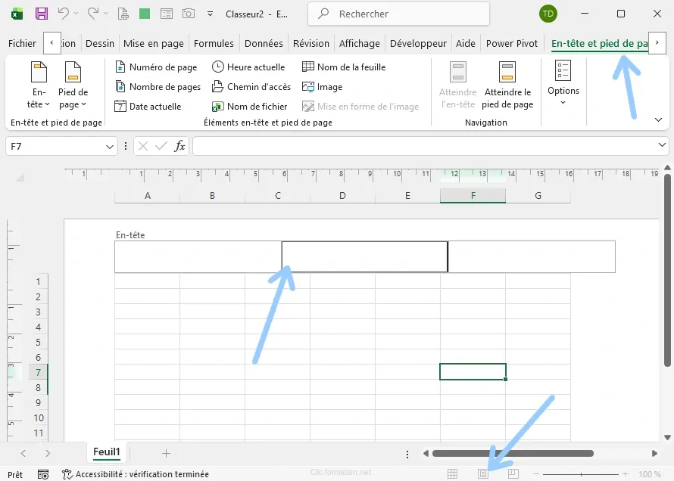Viewport: 674px width, 481px height.
Task: Expand the Options dropdown in ribbon
Action: [x=563, y=85]
